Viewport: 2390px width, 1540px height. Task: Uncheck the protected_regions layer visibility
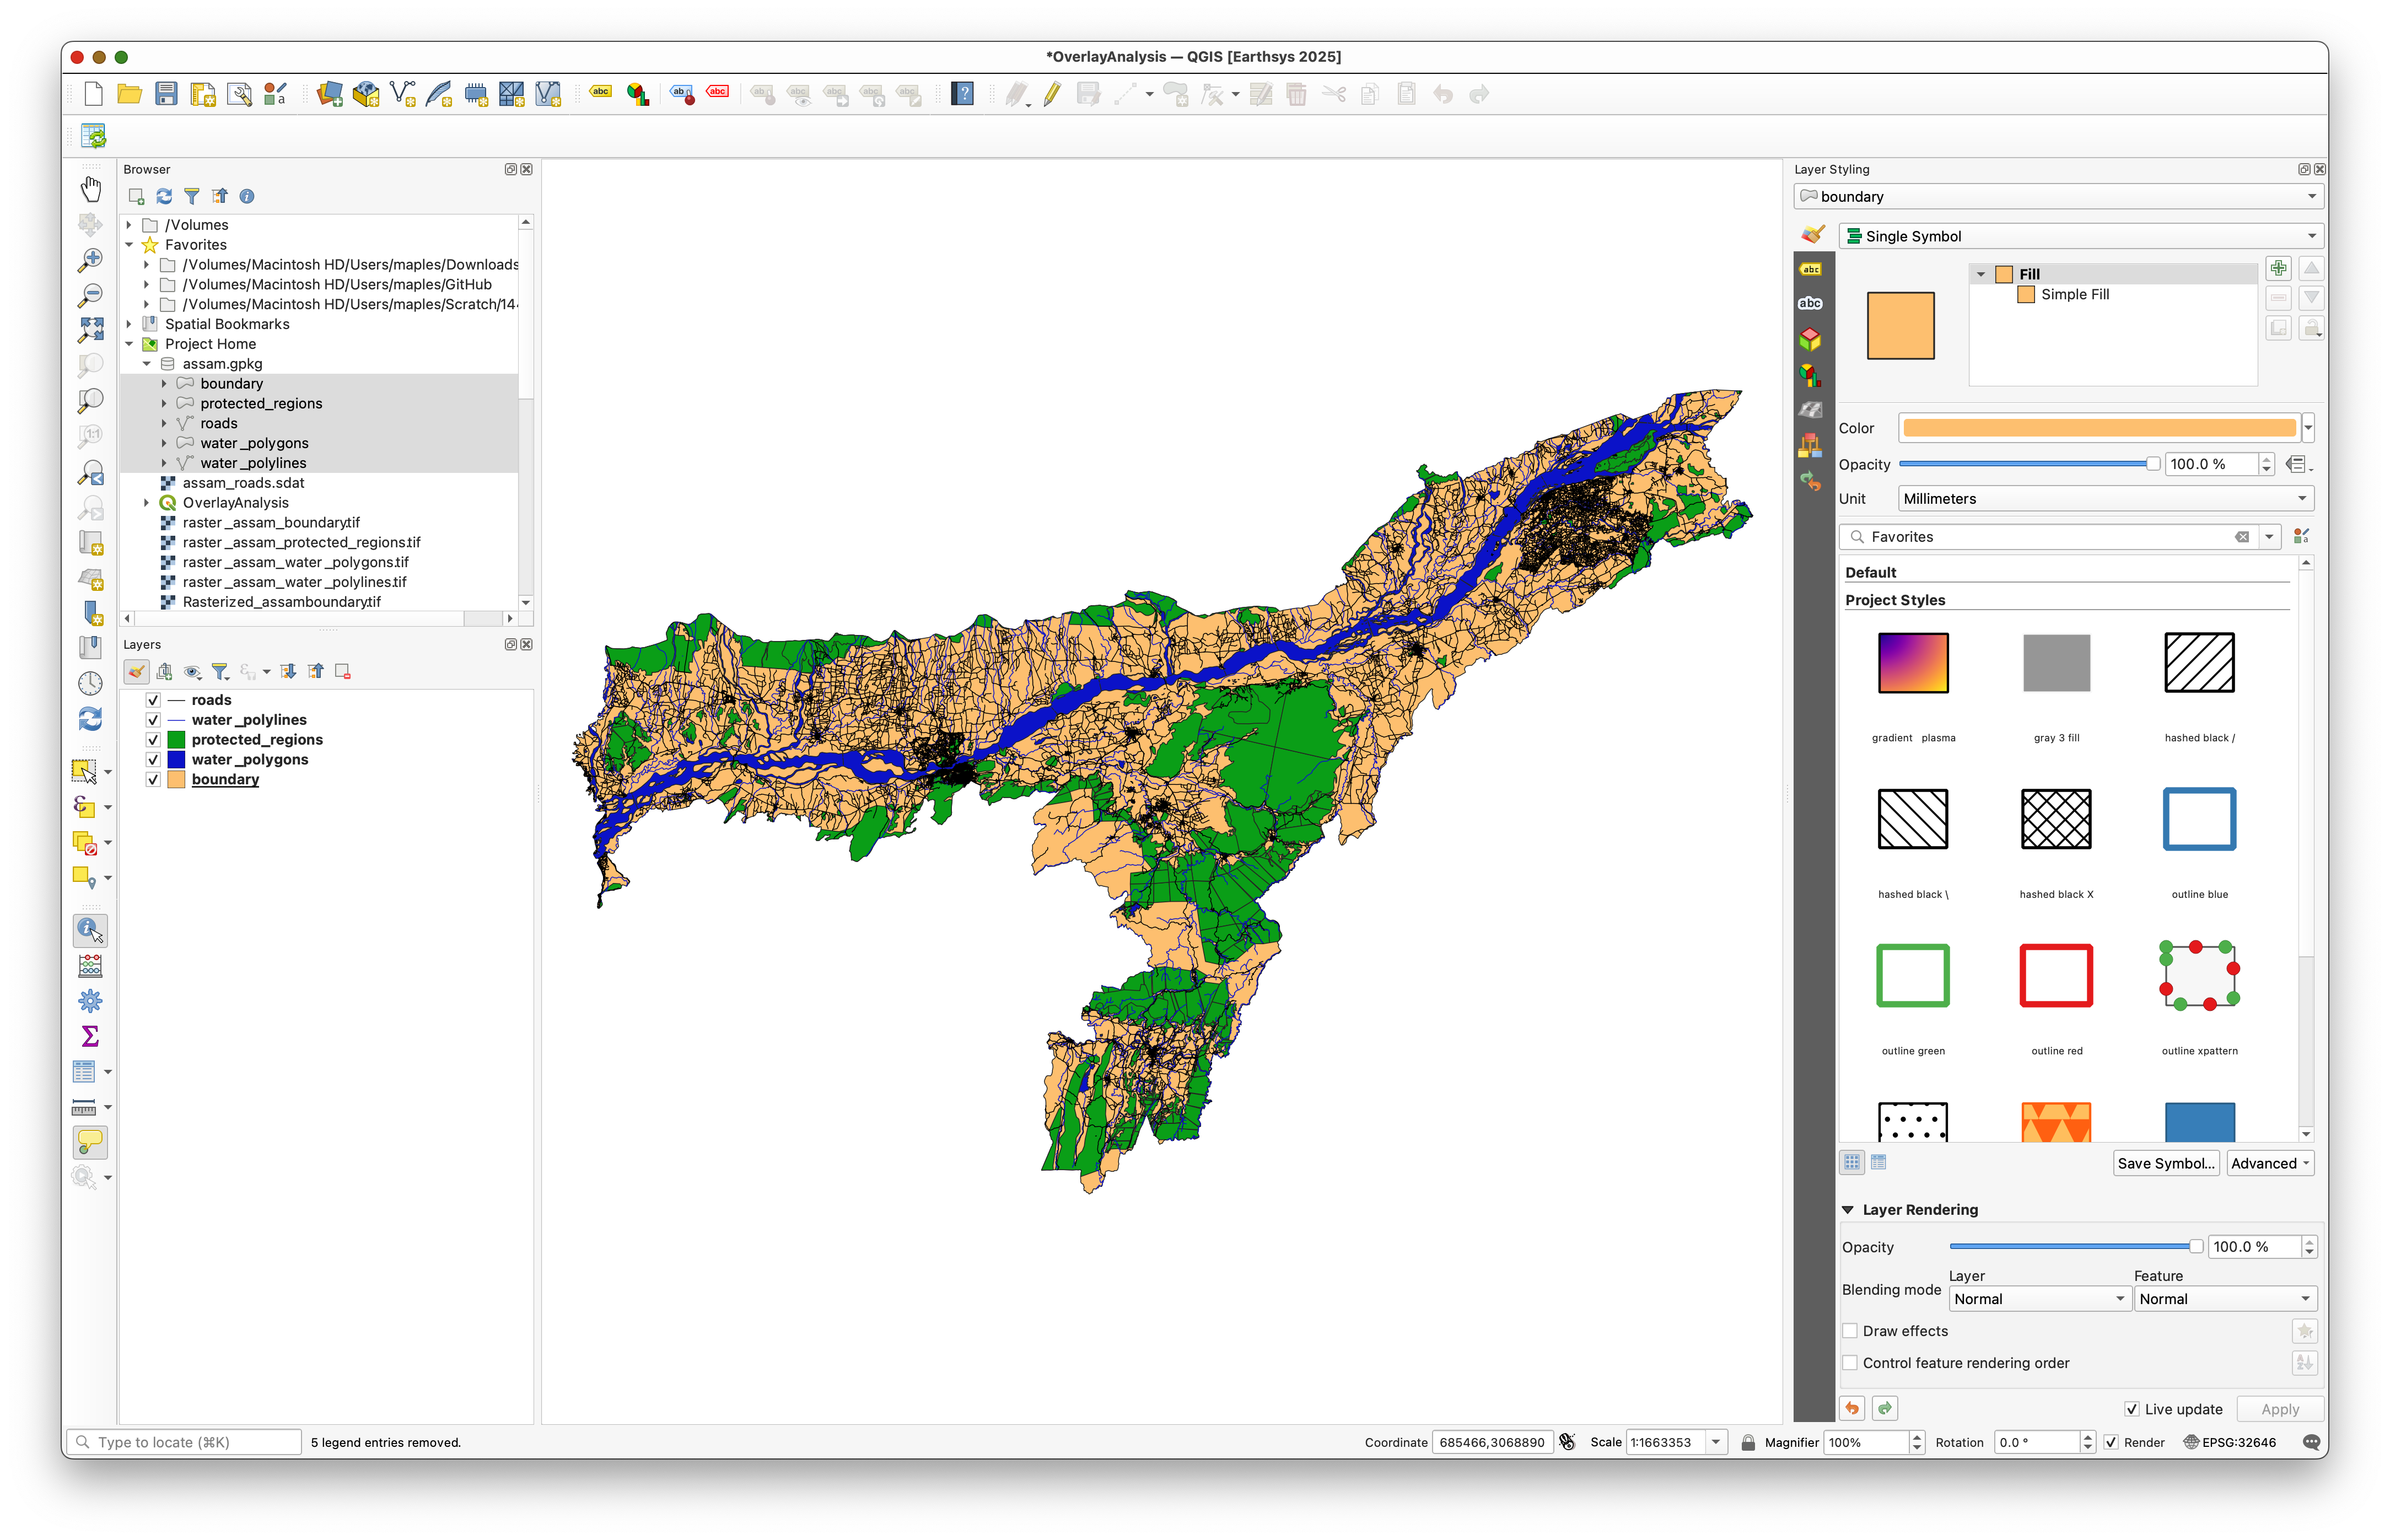click(153, 740)
